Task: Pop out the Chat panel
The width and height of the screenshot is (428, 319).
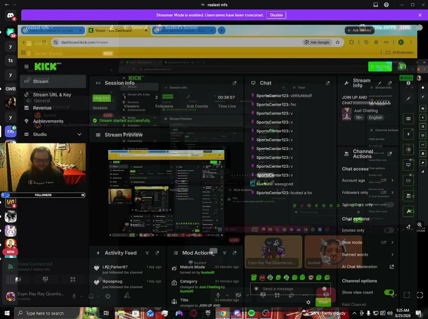Action: click(x=327, y=83)
